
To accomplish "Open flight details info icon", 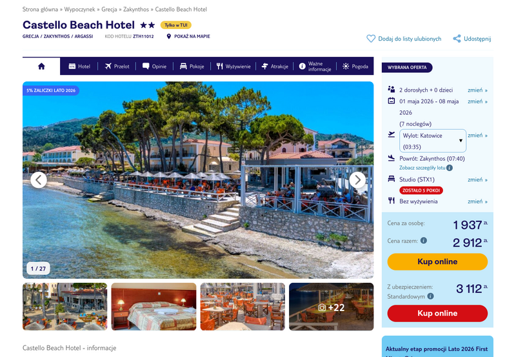I will (450, 168).
